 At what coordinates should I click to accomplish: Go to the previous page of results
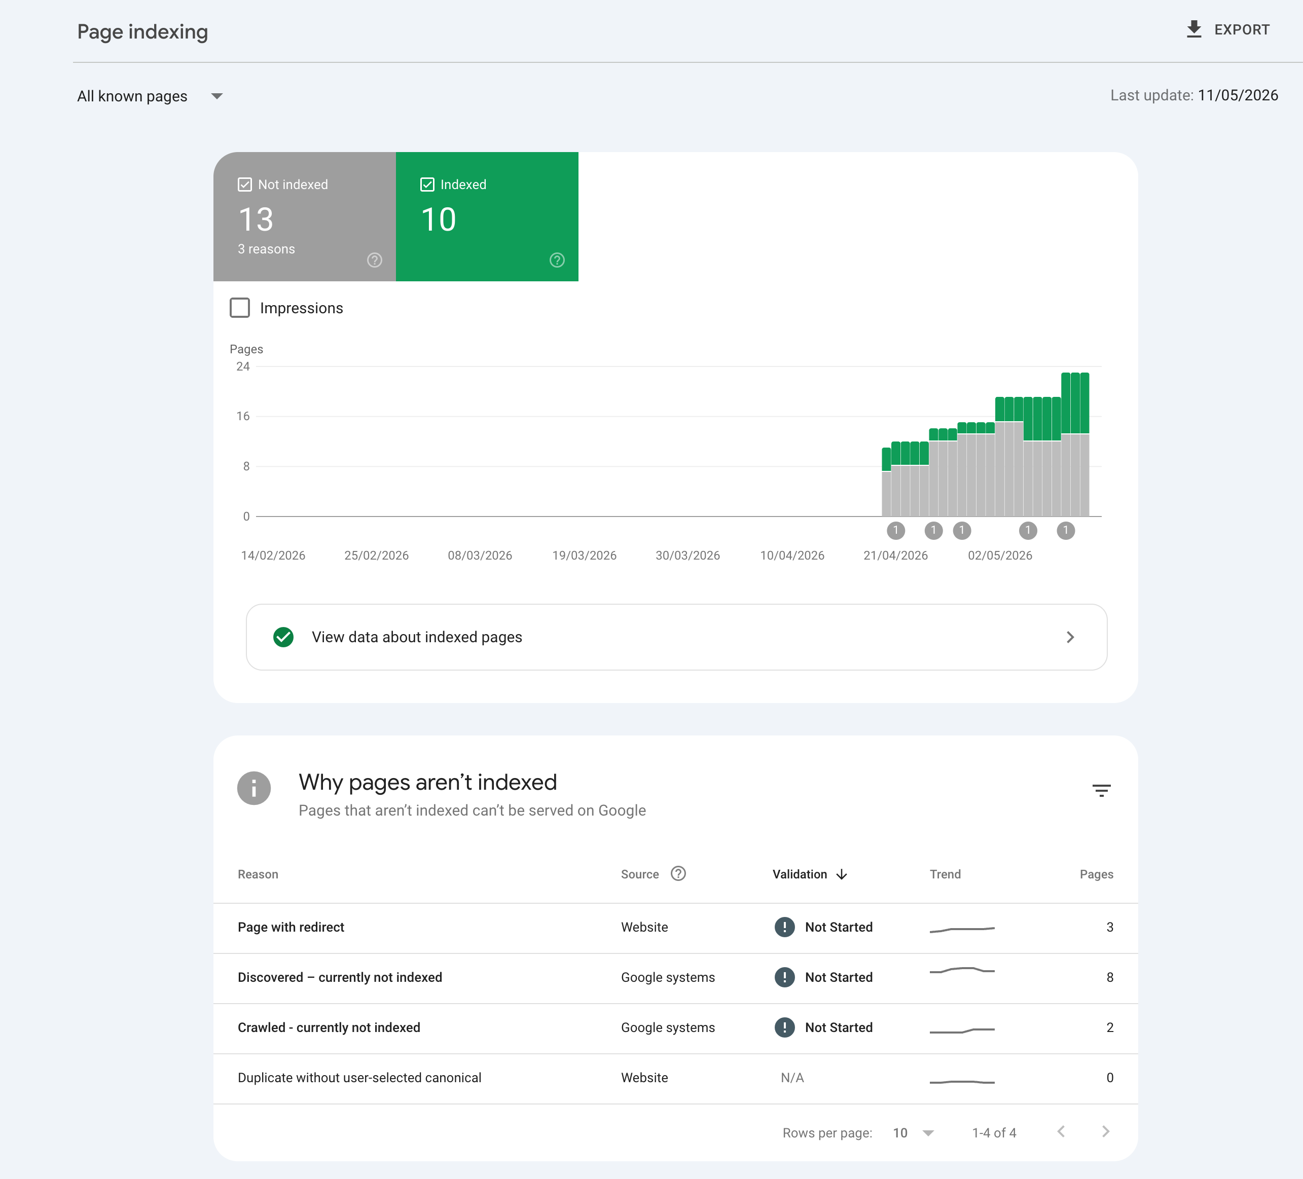pyautogui.click(x=1061, y=1131)
